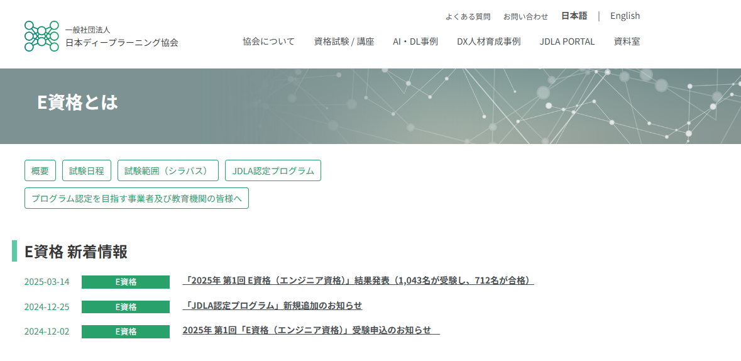The height and width of the screenshot is (361, 741).
Task: Open 資料室 menu
Action: (x=627, y=42)
